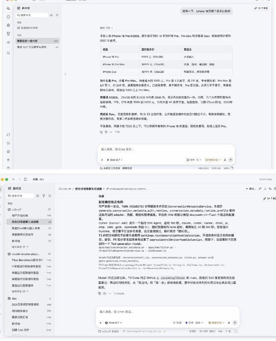
Task: Expand the 优化对话摘要生成速度 title dropdown
Action: [90, 189]
